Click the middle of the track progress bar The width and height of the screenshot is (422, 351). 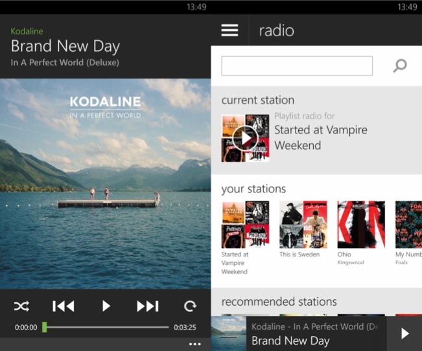(x=106, y=327)
